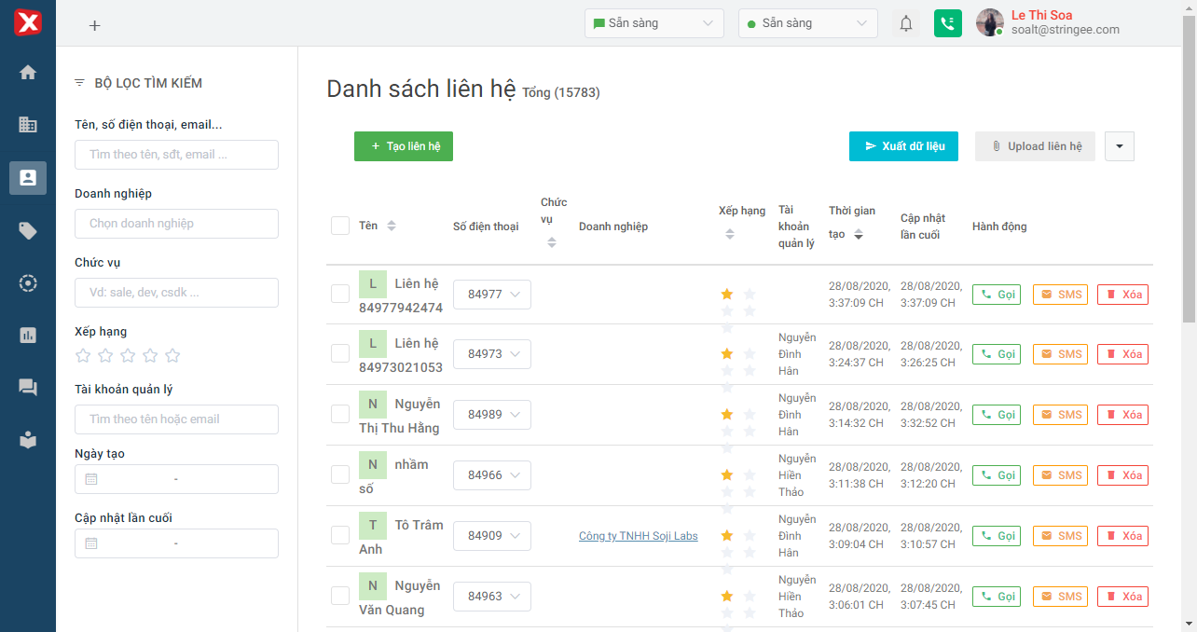Click the Stringee X logo
Viewport: 1197px width, 632px height.
[x=28, y=23]
